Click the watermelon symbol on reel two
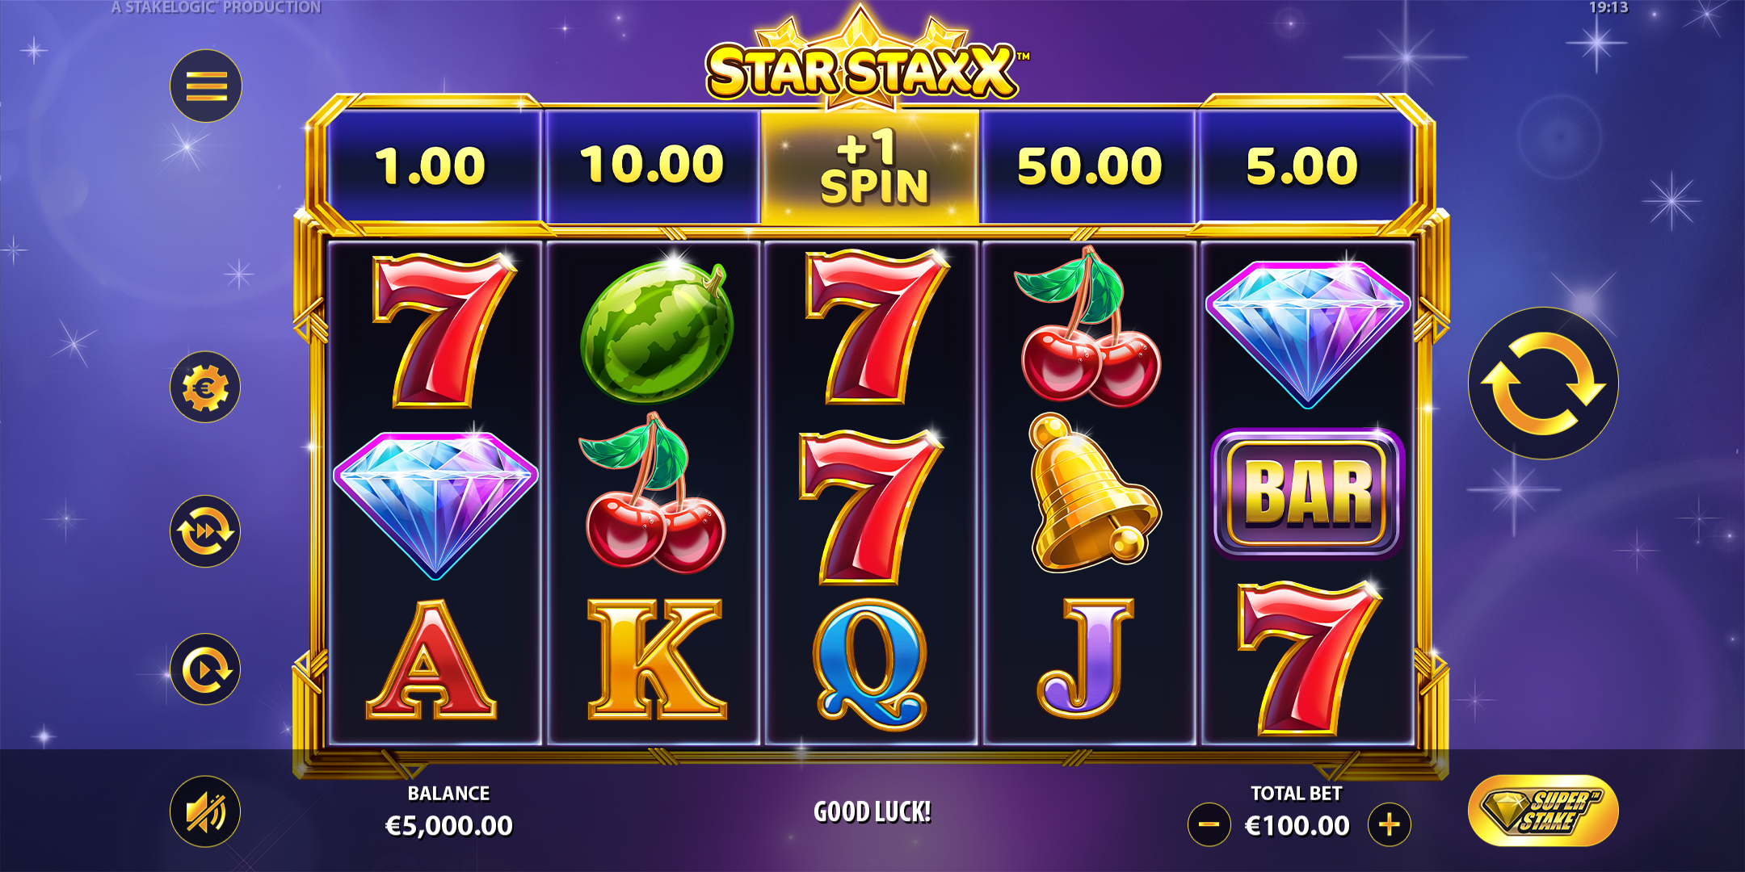The width and height of the screenshot is (1745, 872). point(657,329)
